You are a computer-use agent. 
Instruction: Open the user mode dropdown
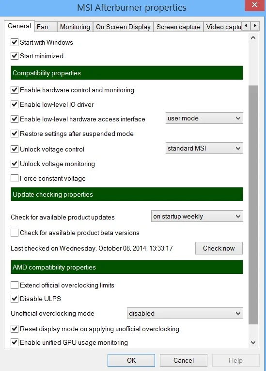(204, 118)
